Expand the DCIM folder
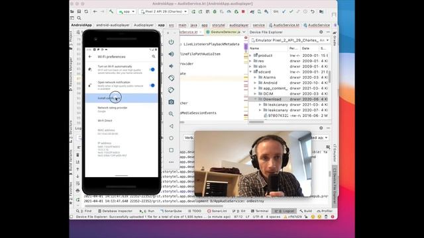Image resolution: width=424 pixels, height=238 pixels. coord(255,94)
